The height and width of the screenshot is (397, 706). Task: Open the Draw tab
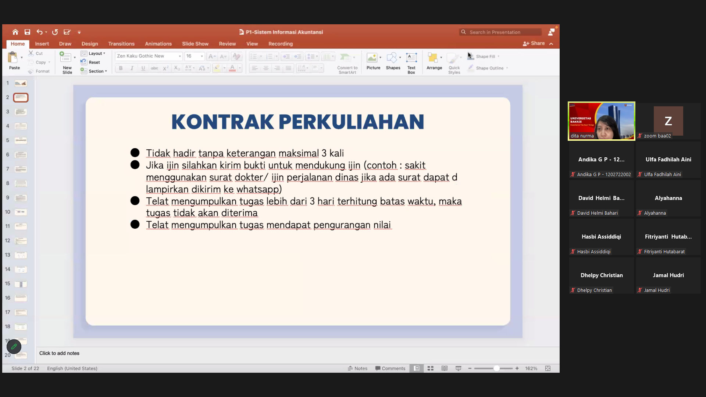pyautogui.click(x=65, y=44)
